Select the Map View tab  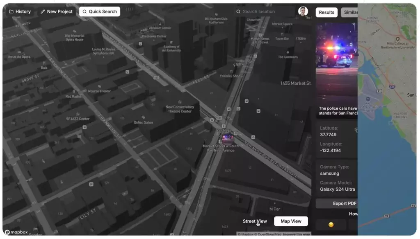pos(291,221)
